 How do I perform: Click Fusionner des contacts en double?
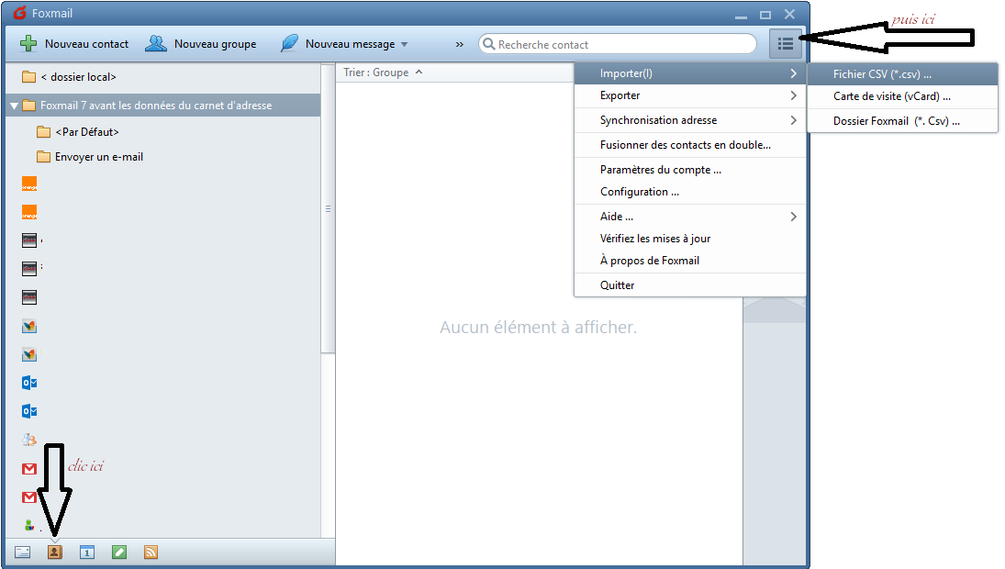coord(685,145)
